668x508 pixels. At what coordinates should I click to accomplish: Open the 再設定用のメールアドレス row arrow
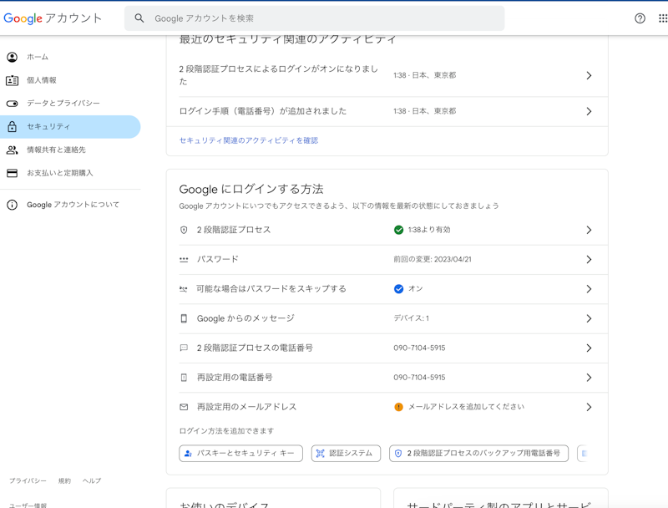click(589, 407)
